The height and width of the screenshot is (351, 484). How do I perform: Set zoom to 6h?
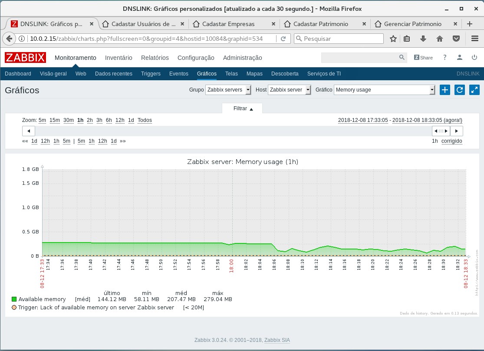pyautogui.click(x=109, y=120)
